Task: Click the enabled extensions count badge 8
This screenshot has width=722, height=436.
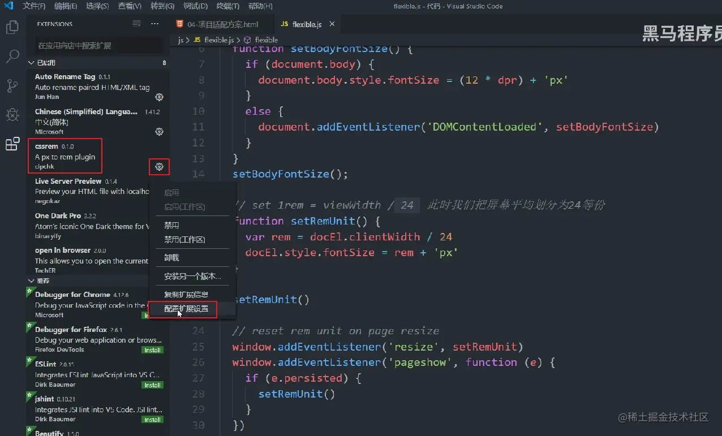Action: click(x=164, y=63)
